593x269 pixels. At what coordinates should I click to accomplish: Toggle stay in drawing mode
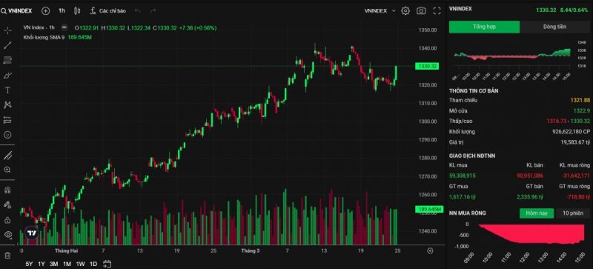(7, 205)
